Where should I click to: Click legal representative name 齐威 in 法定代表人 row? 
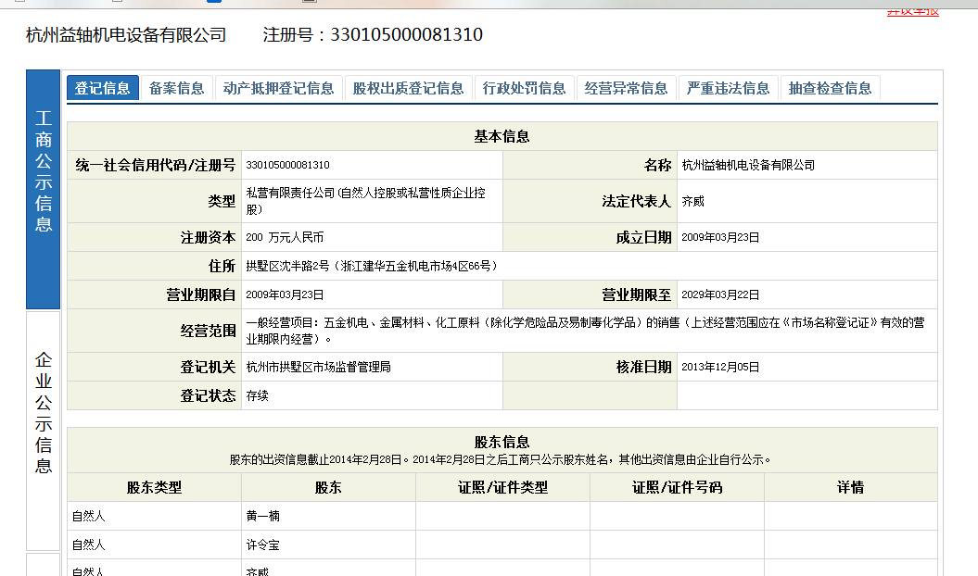click(x=692, y=201)
